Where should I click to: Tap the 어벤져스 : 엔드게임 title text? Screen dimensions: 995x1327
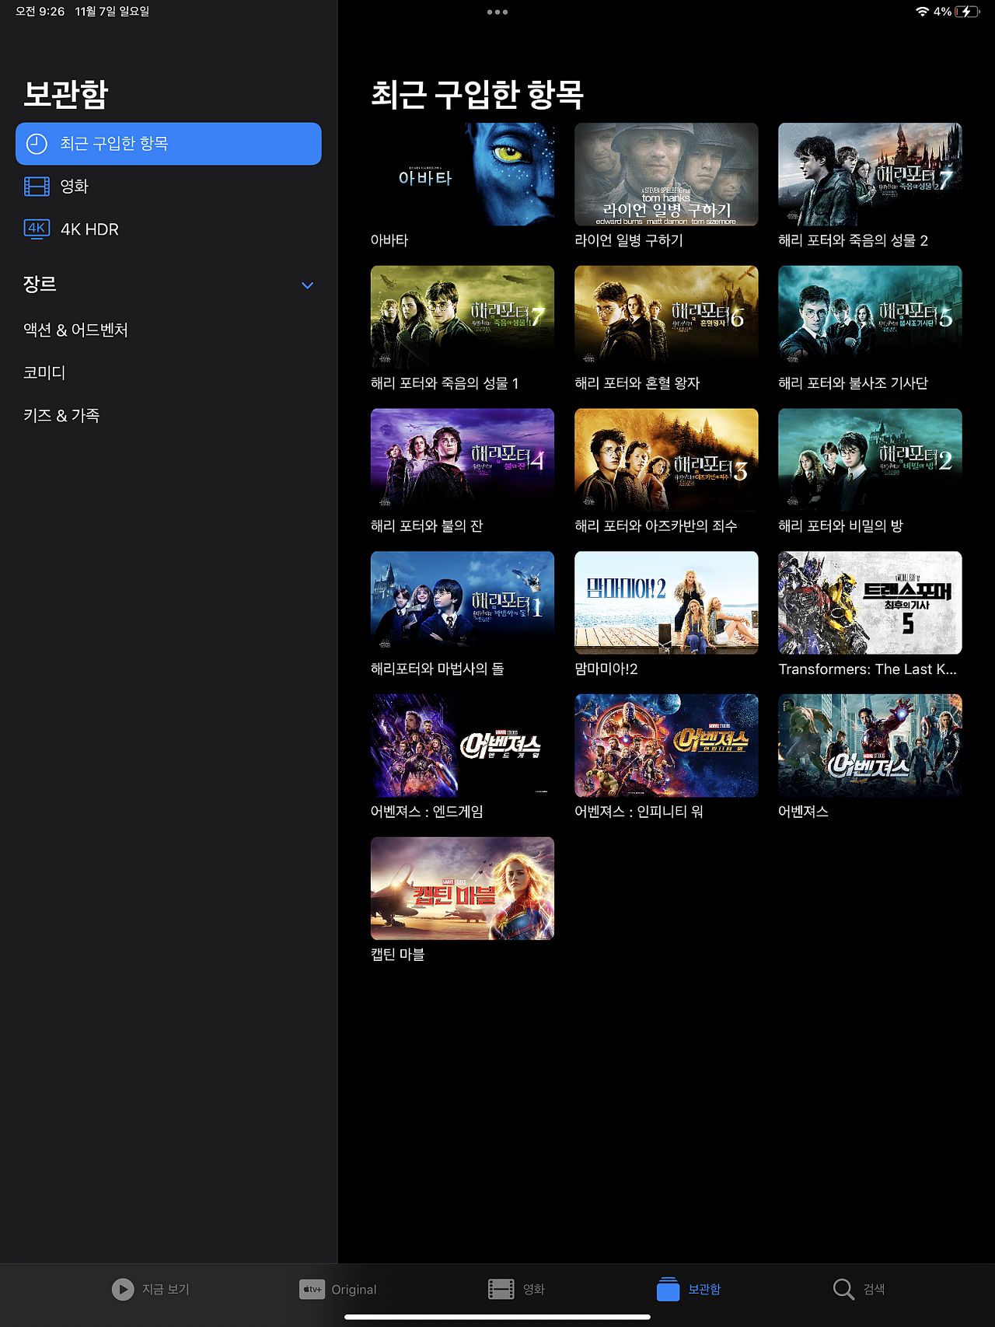427,812
